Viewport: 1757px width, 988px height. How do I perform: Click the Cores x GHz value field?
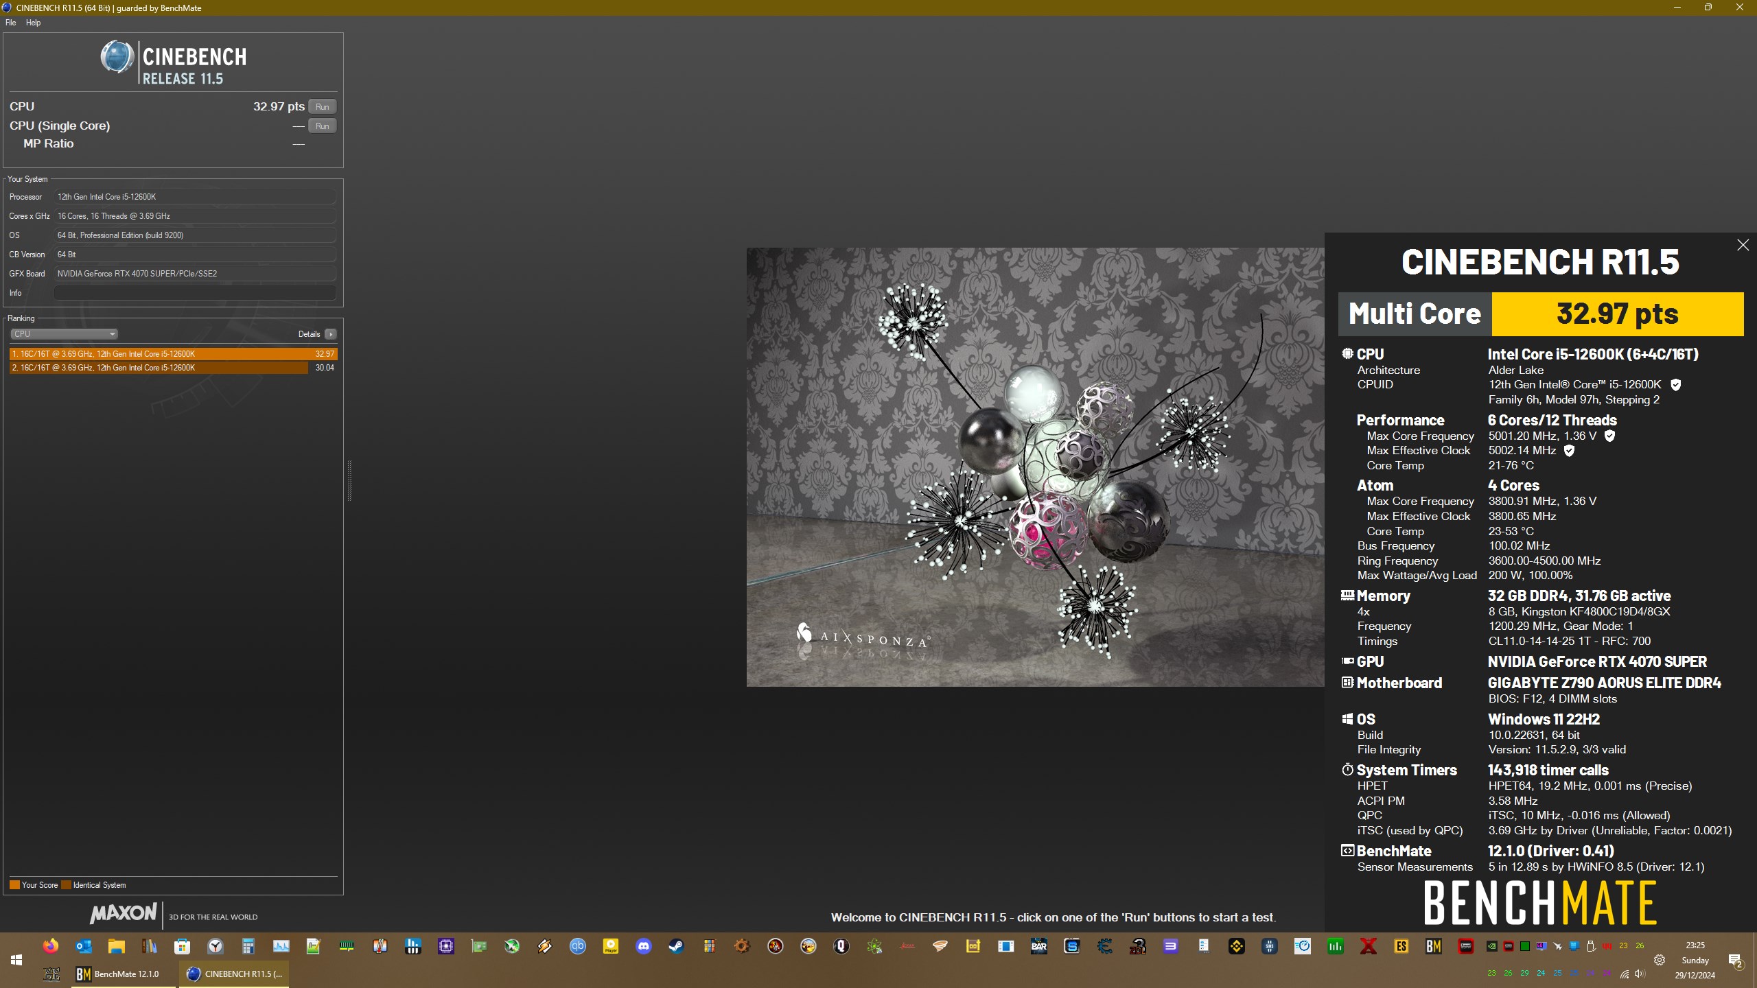[195, 216]
